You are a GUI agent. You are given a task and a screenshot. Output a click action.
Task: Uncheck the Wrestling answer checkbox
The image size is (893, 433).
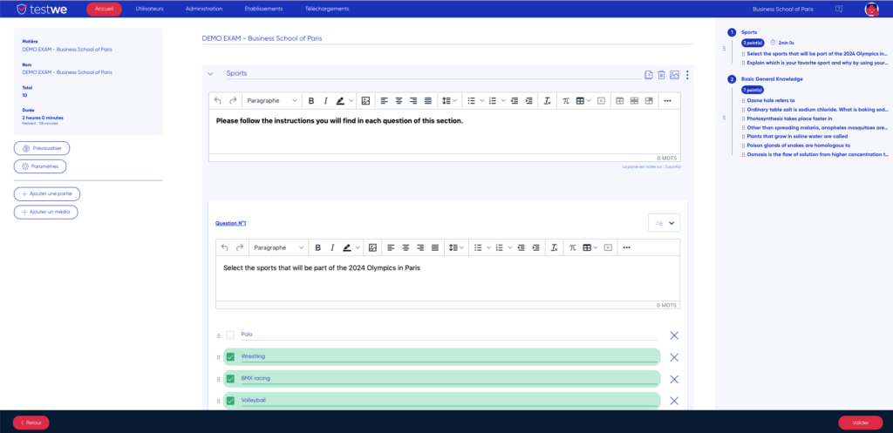tap(230, 356)
